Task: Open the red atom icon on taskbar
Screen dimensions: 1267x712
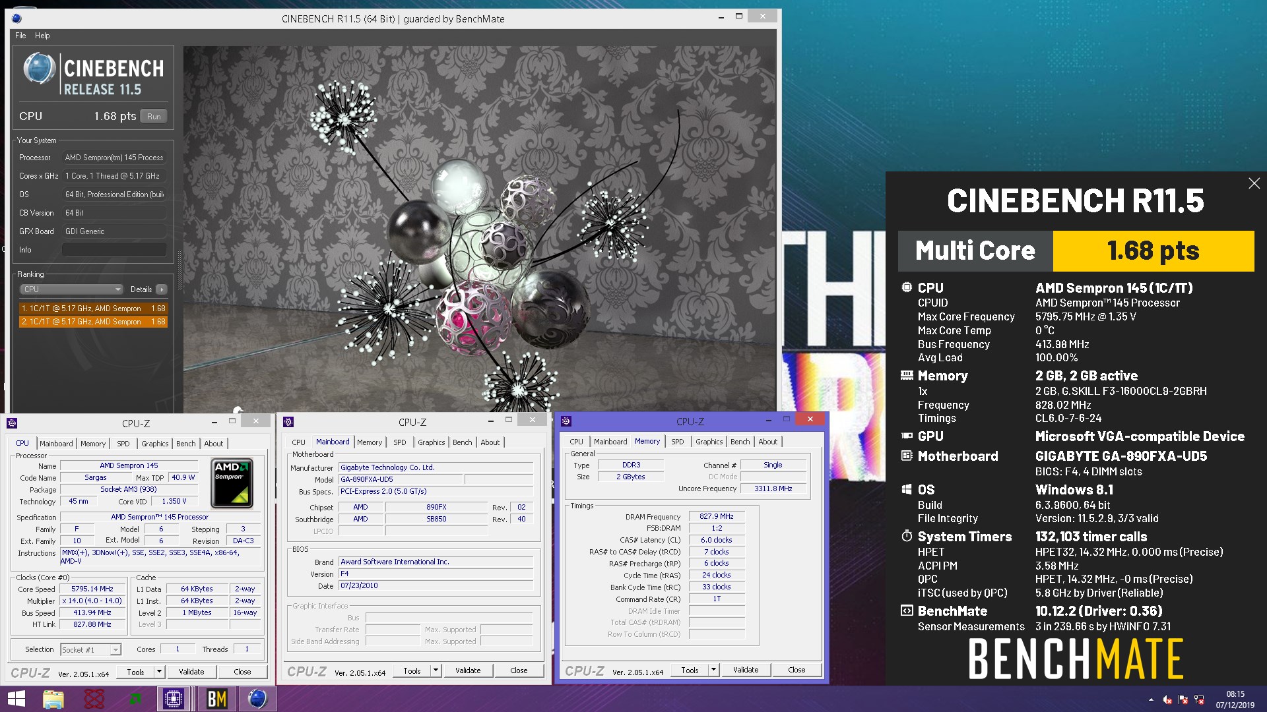Action: point(94,699)
